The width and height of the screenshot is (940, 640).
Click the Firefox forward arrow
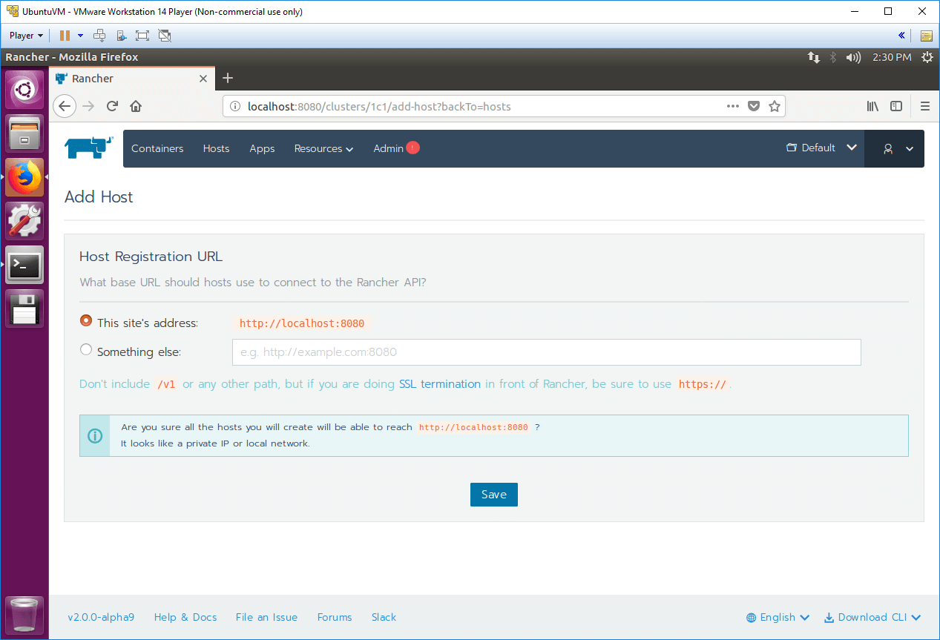(x=89, y=106)
